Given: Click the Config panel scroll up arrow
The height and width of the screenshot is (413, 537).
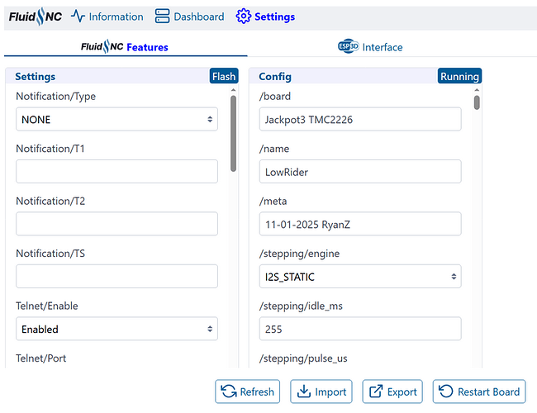Looking at the screenshot, I should [x=477, y=90].
